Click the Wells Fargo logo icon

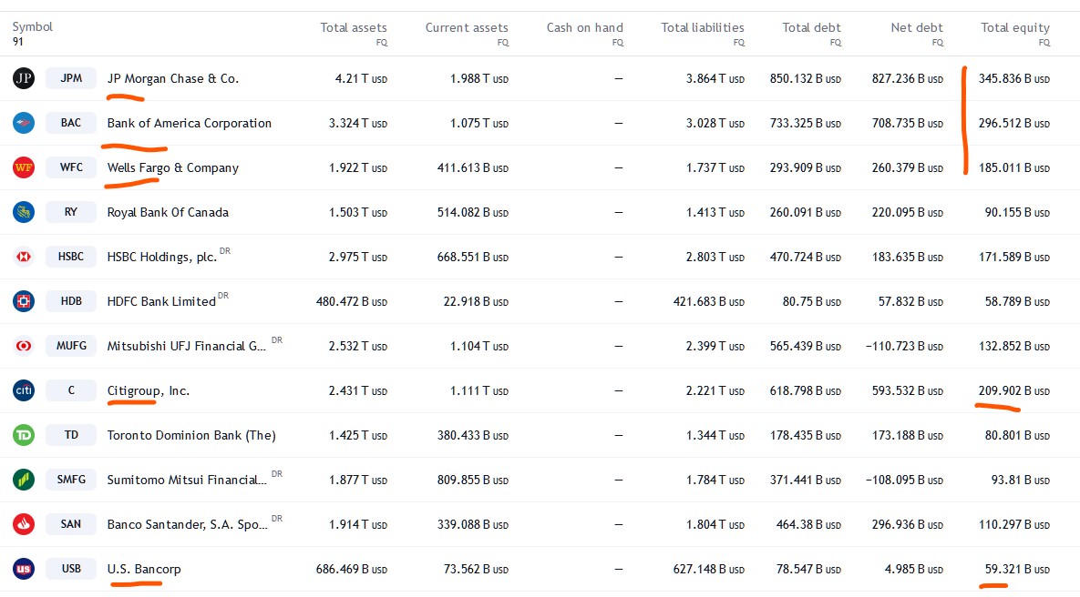click(x=24, y=167)
